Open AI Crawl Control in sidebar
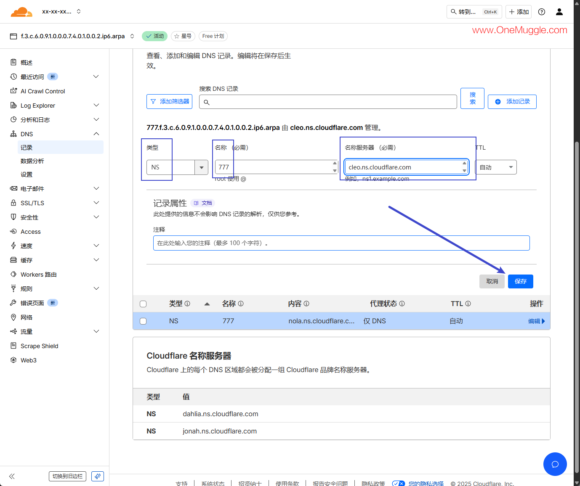 pos(43,91)
